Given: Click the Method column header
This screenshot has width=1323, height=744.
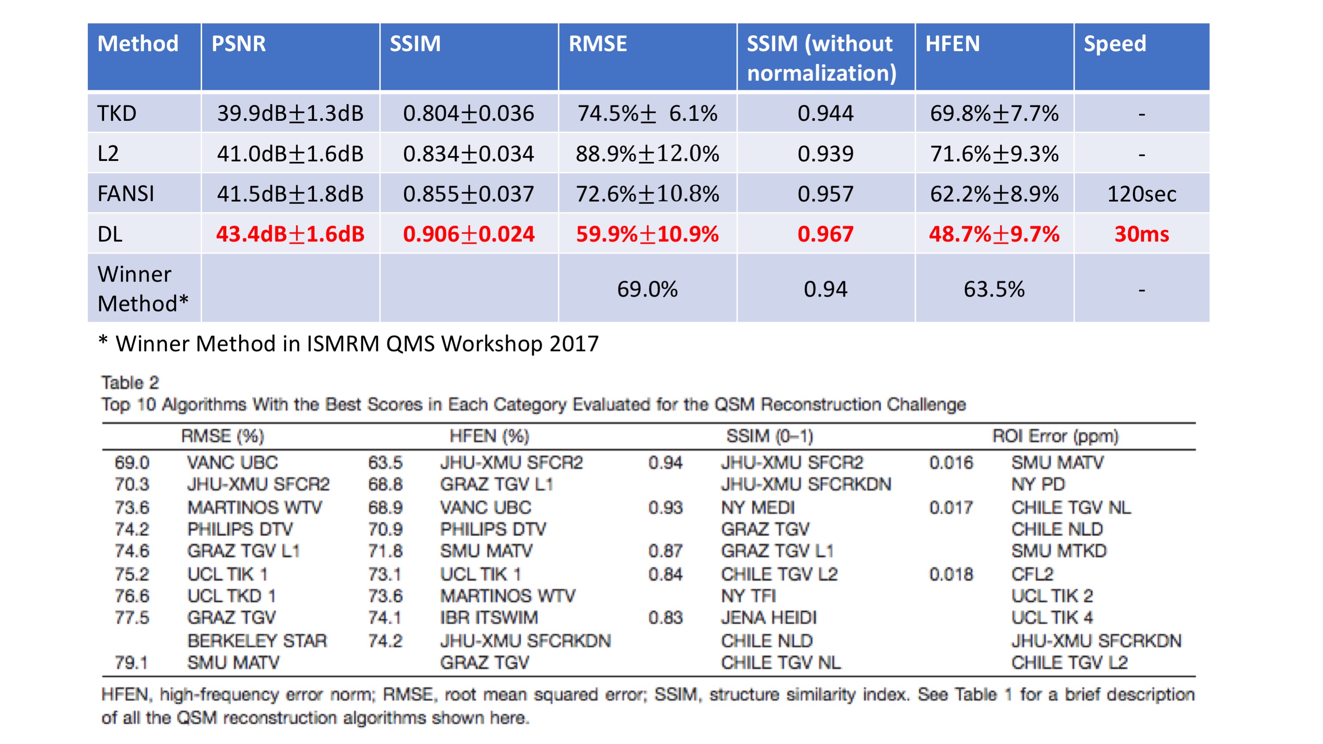Looking at the screenshot, I should point(138,44).
